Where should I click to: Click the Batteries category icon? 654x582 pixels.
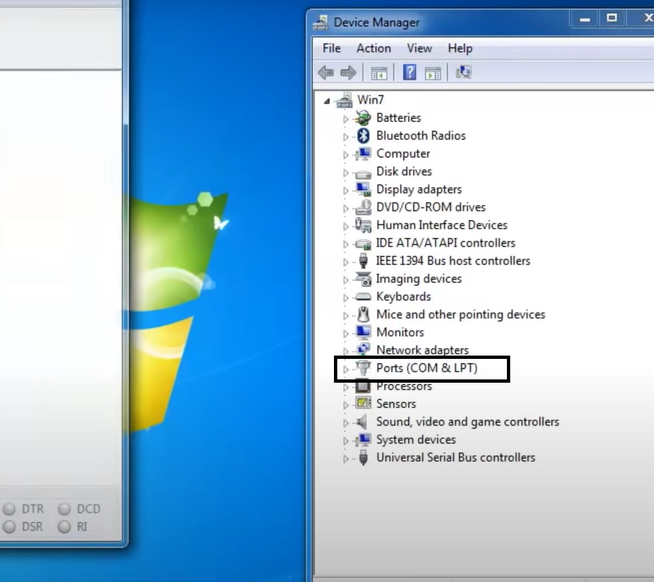click(x=363, y=118)
